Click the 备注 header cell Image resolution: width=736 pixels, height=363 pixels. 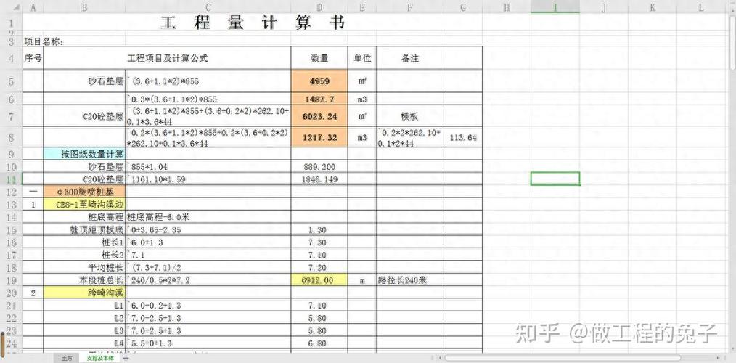coord(410,58)
